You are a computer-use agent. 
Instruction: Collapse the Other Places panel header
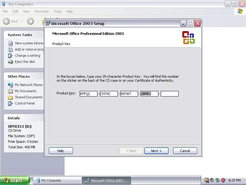(24, 76)
